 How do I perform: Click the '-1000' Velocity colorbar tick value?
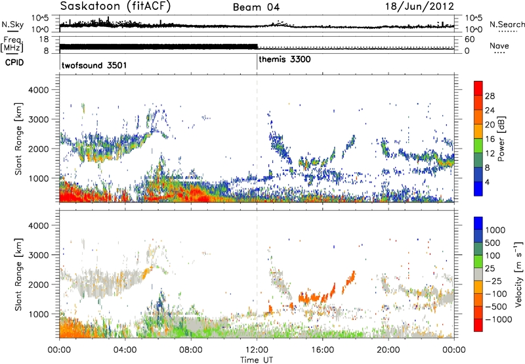click(x=498, y=319)
